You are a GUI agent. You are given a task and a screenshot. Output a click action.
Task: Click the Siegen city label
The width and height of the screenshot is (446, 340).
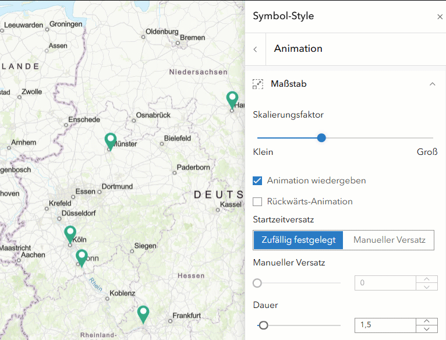pyautogui.click(x=145, y=246)
